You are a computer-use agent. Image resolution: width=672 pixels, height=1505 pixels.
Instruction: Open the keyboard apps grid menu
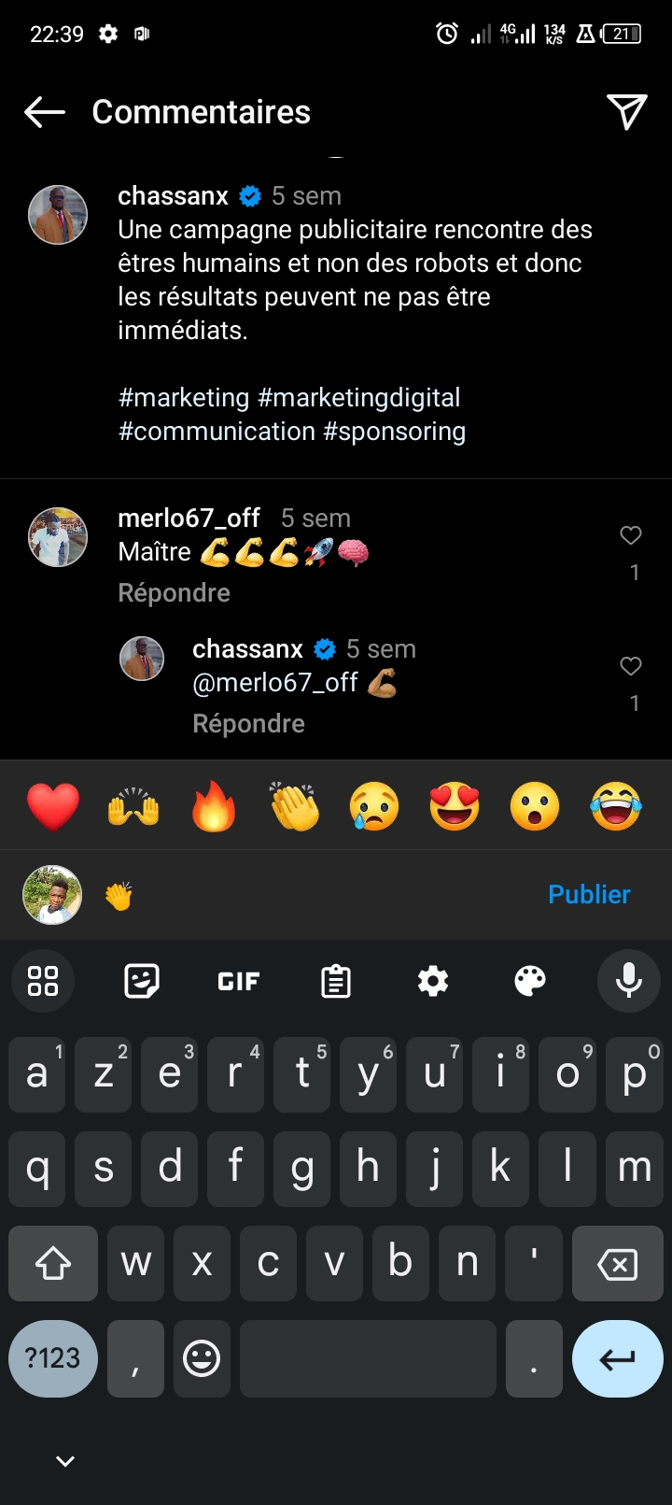point(43,981)
